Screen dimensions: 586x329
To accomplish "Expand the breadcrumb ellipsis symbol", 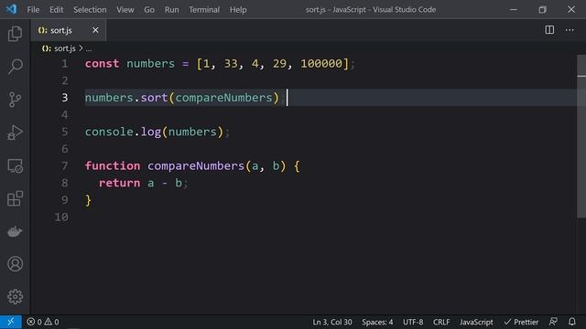I will [89, 48].
